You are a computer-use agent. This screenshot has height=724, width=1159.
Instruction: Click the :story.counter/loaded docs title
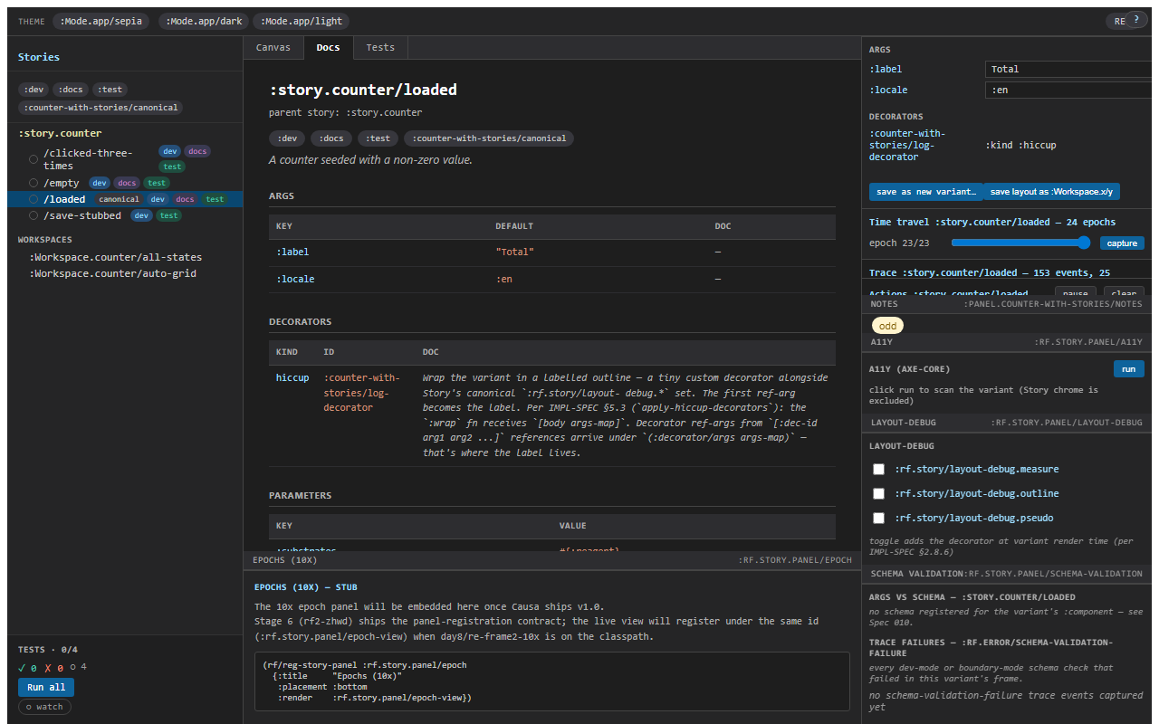point(363,90)
